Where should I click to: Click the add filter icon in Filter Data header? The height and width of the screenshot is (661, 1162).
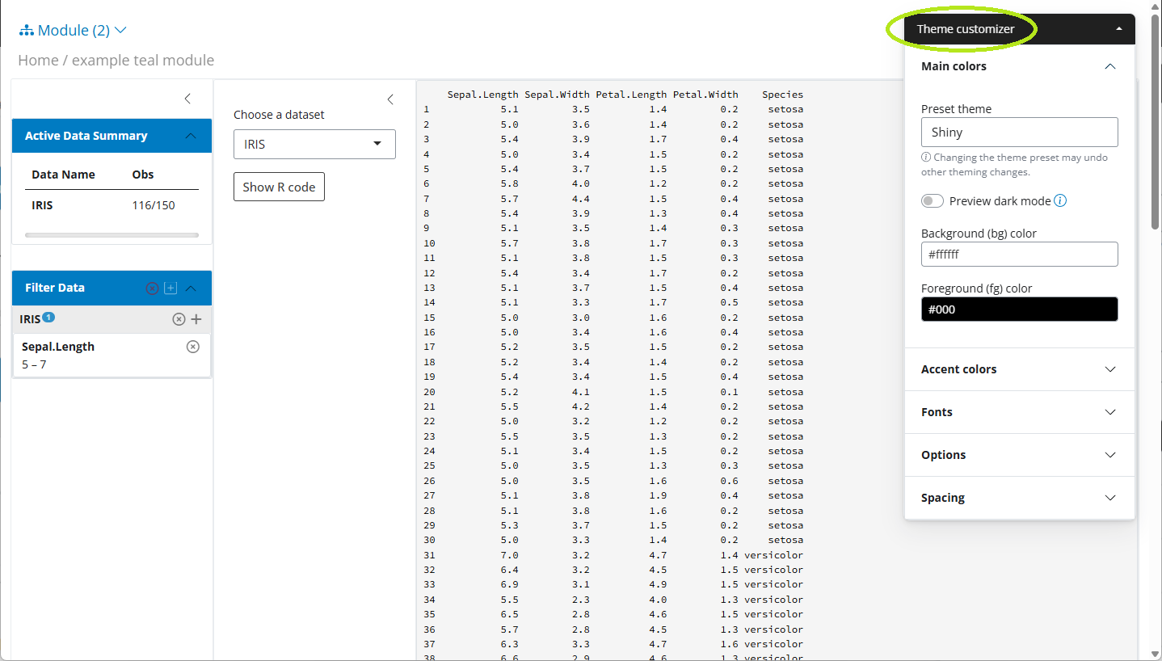pyautogui.click(x=171, y=288)
